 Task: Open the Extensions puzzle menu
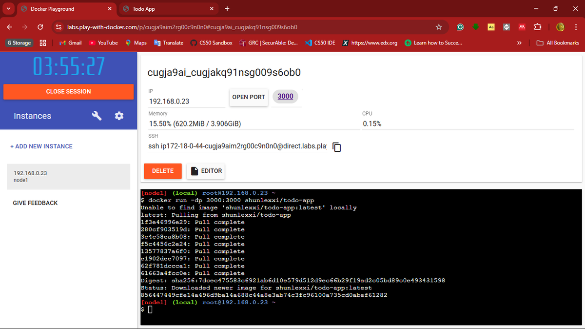(x=538, y=27)
